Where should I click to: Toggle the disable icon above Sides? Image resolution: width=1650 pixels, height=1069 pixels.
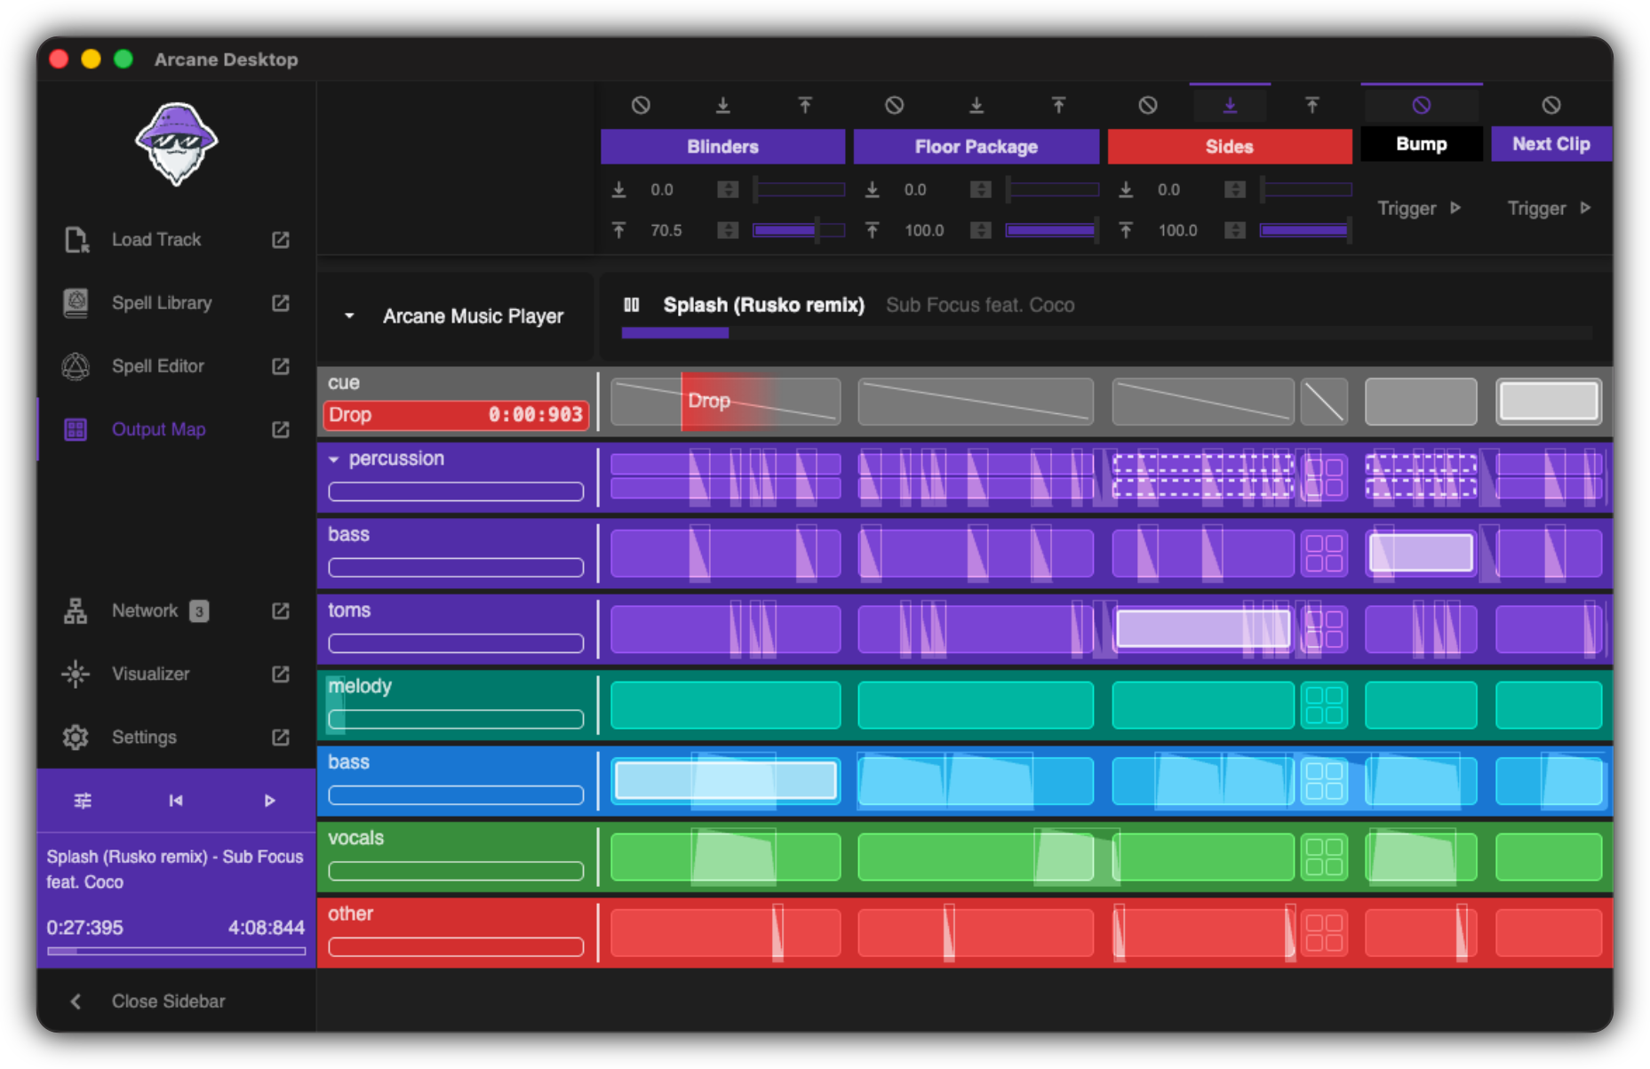point(1148,105)
